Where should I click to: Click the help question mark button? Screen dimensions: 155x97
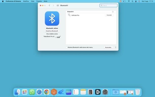pyautogui.click(x=116, y=47)
